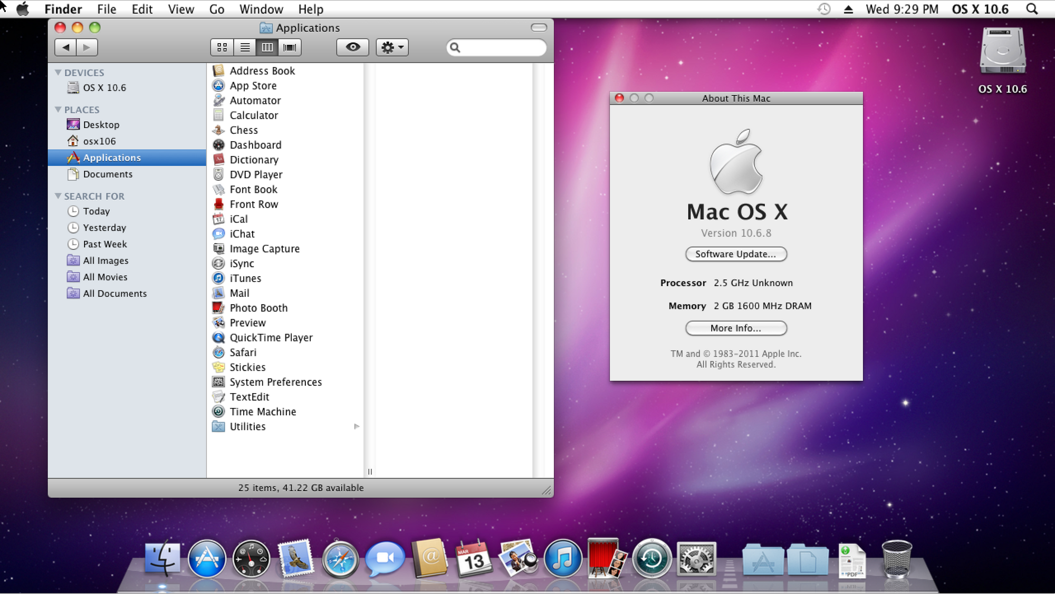Expand PLACES section in sidebar
Screen dimensions: 1055x594
60,110
